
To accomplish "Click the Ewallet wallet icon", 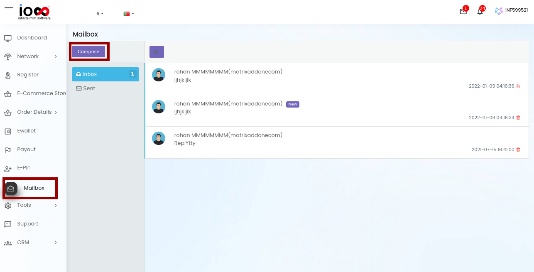I will (x=8, y=131).
